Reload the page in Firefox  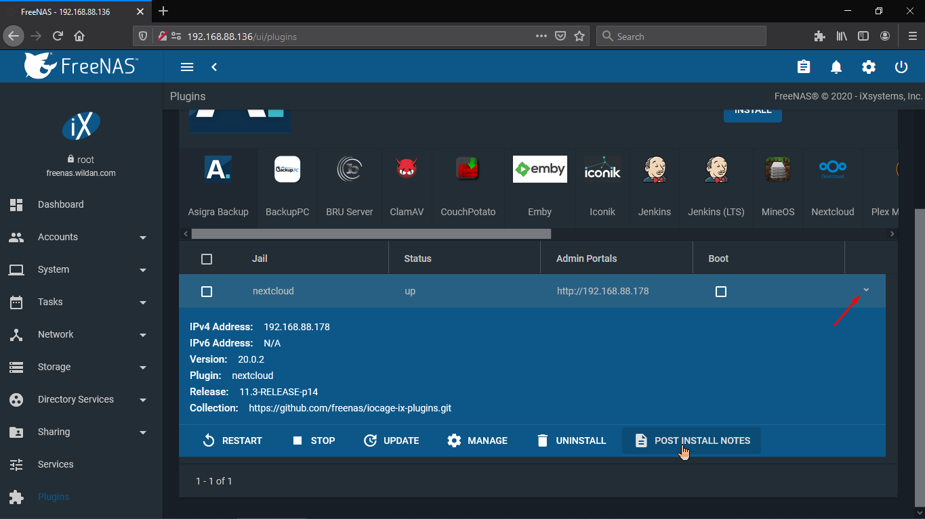coord(58,37)
